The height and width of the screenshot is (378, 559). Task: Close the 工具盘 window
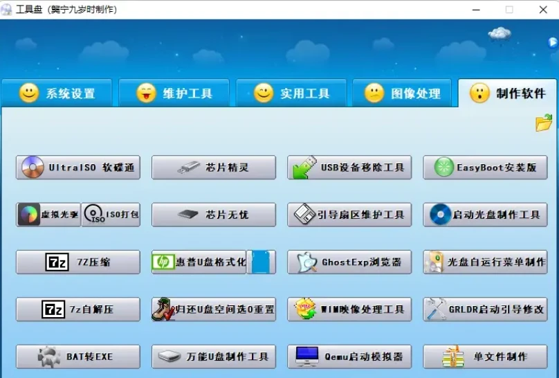[x=543, y=10]
